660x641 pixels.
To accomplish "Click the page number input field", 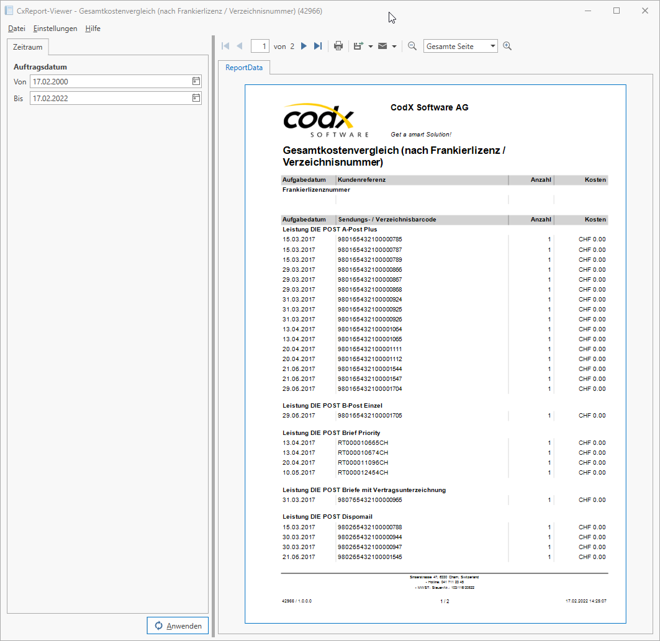I will click(x=260, y=45).
